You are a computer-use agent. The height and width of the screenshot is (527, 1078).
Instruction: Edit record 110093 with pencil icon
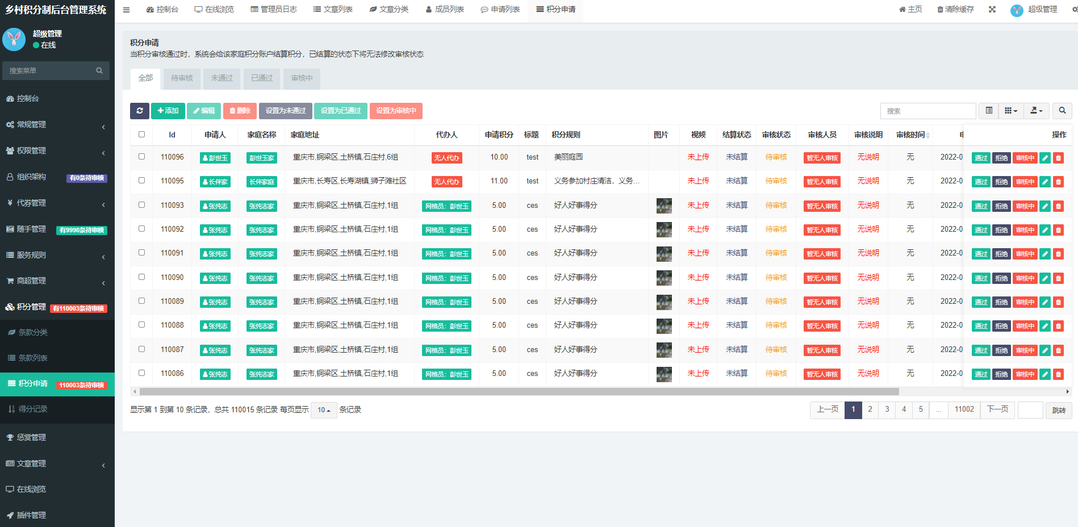[x=1045, y=206]
